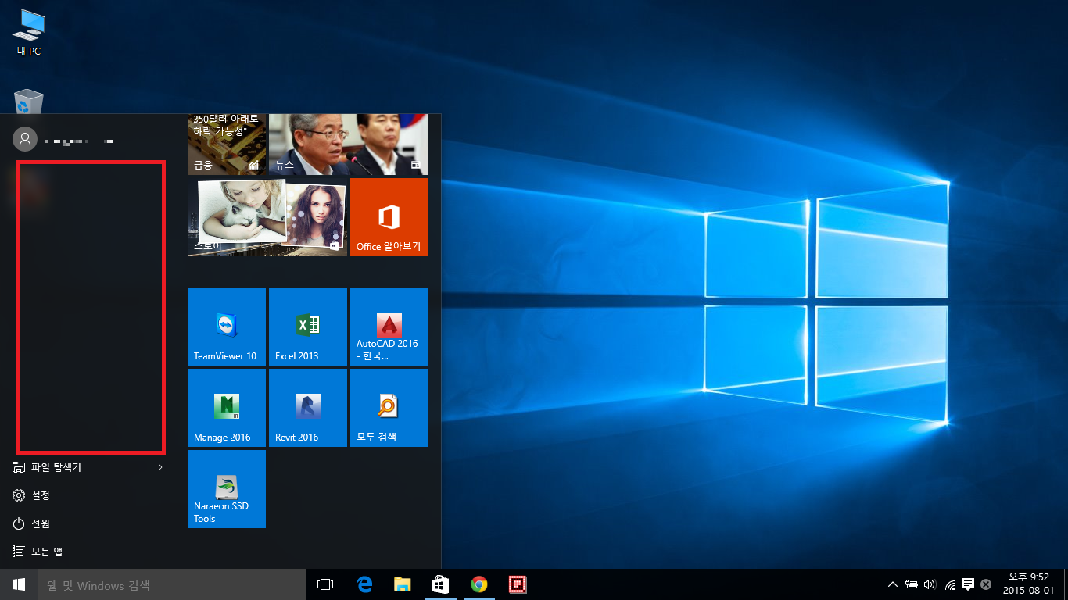Open the 뉴스 news live tile
Viewport: 1068px width, 600px height.
[349, 144]
